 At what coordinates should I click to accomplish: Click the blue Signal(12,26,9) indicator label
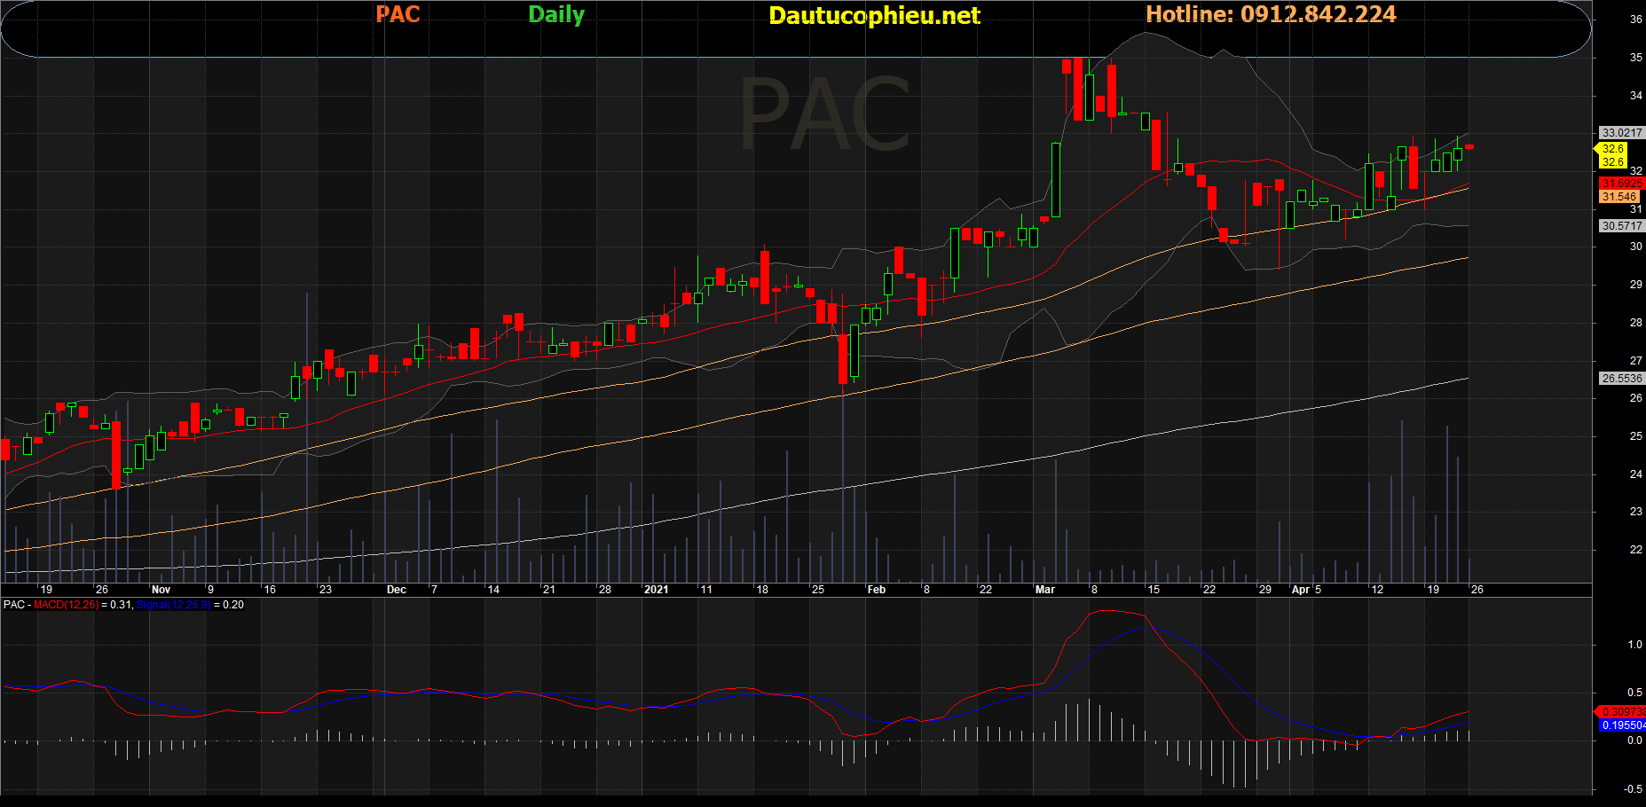(174, 605)
